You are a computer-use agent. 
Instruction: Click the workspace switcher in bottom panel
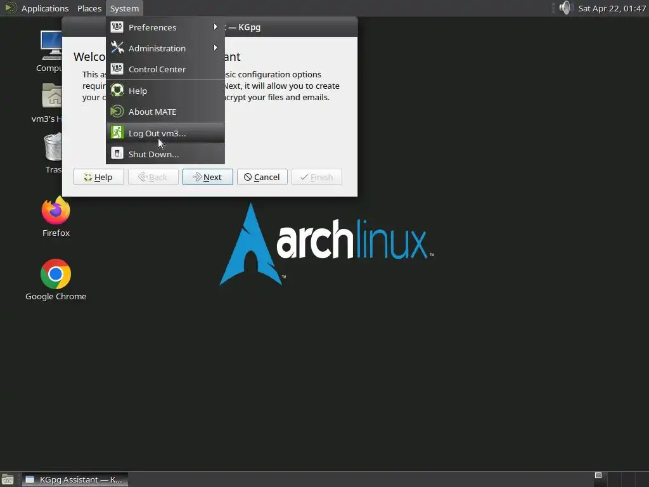(x=620, y=479)
